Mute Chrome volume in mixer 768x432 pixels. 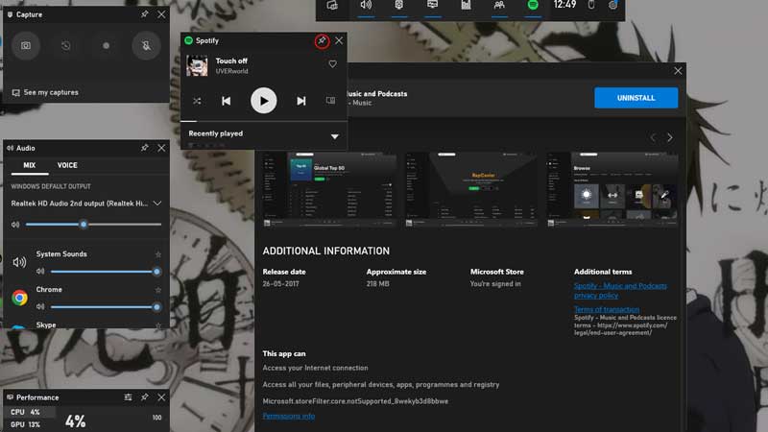click(40, 307)
